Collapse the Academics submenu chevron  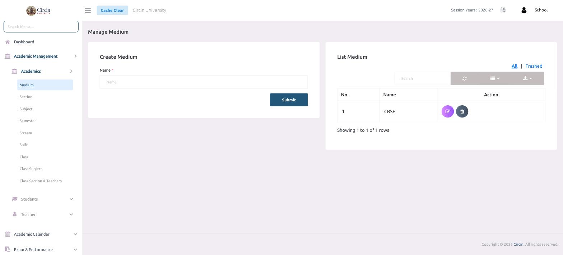[71, 71]
